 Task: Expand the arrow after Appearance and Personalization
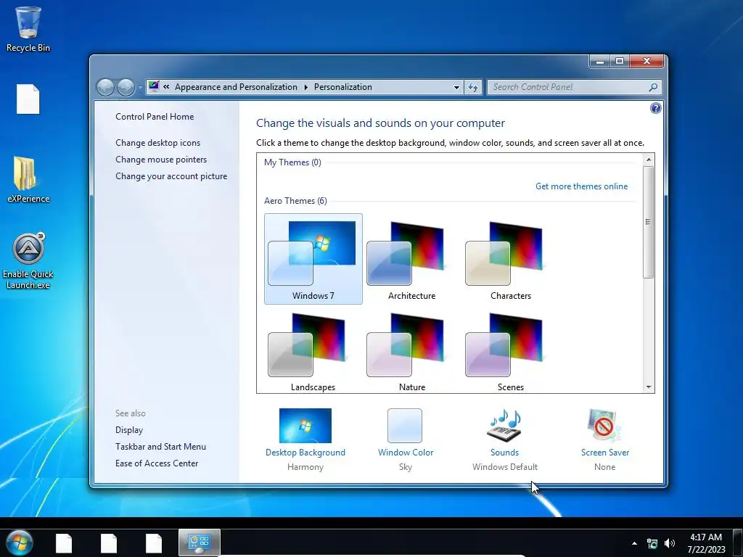pyautogui.click(x=305, y=87)
